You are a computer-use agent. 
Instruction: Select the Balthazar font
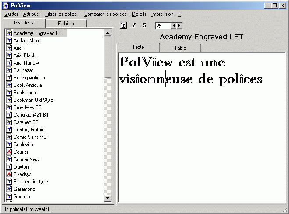(23, 70)
